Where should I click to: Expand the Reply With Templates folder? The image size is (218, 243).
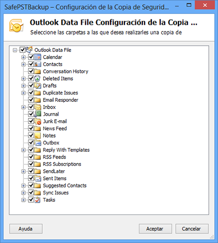pyautogui.click(x=23, y=150)
